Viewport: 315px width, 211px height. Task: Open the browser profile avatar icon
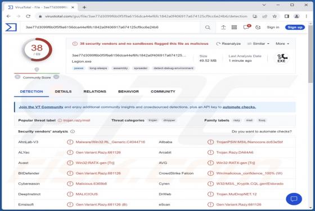coord(297,16)
